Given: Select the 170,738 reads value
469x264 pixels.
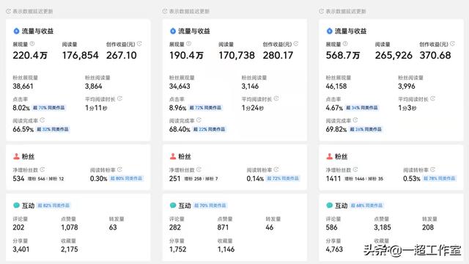Looking at the screenshot, I should point(237,56).
